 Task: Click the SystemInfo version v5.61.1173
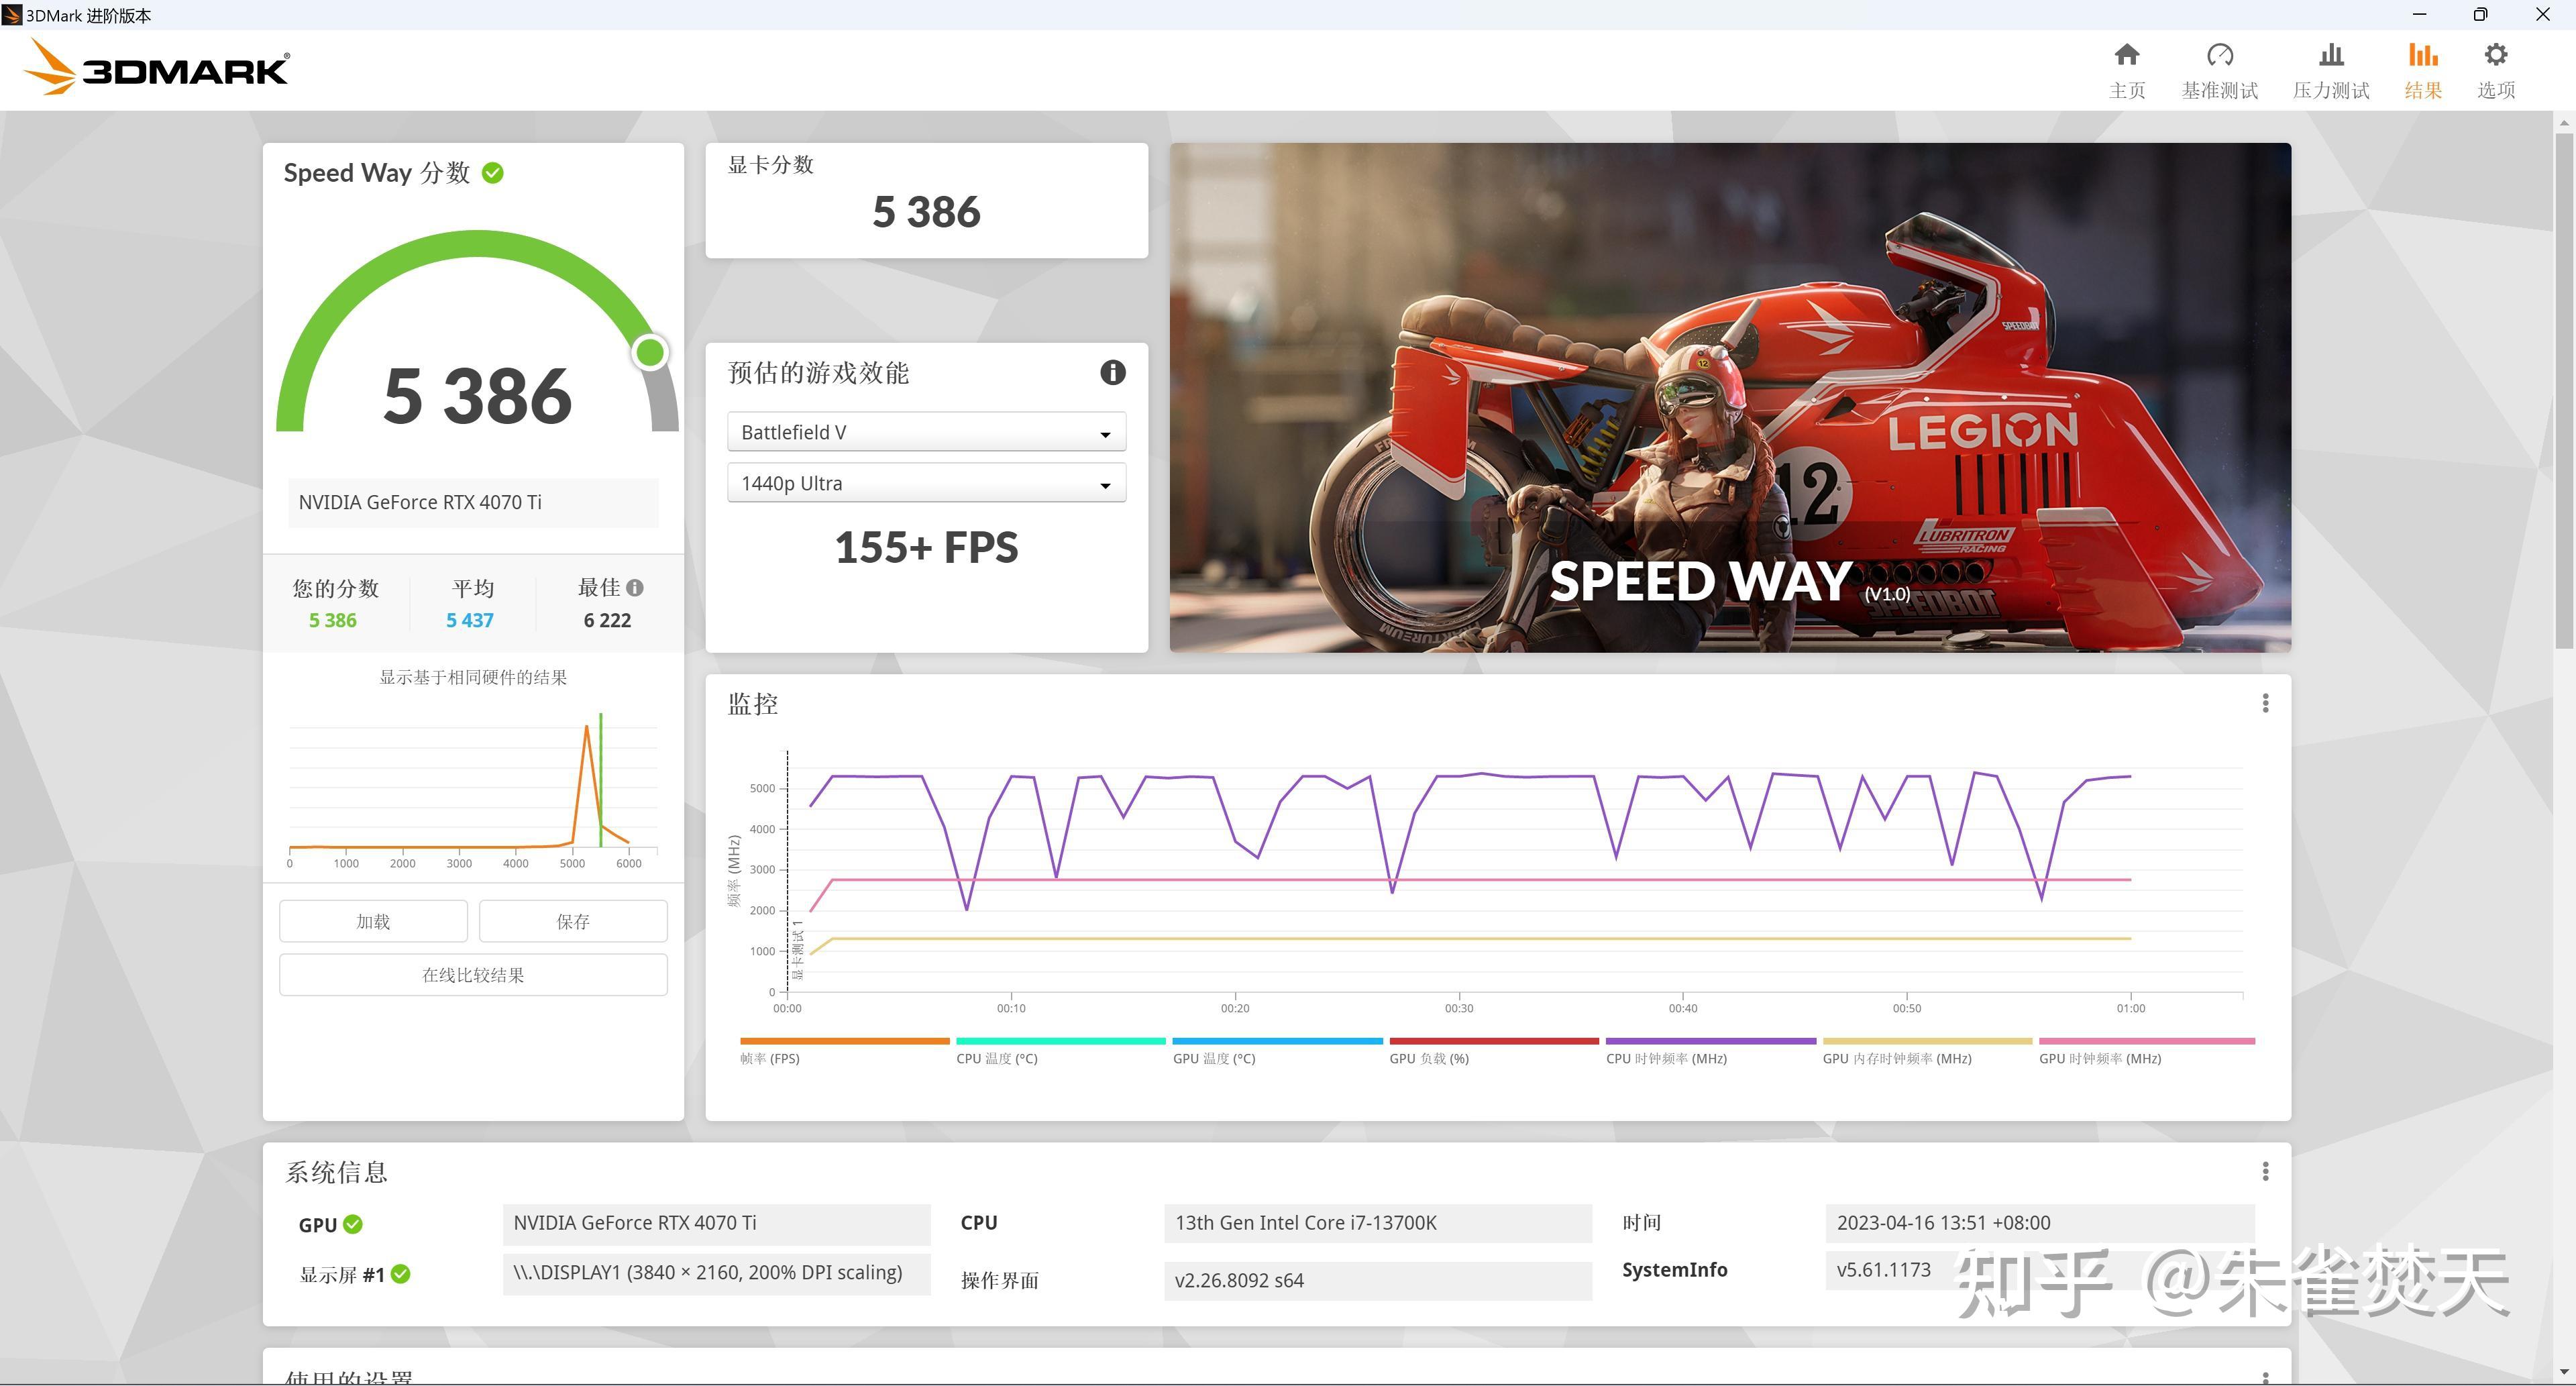(2040, 1270)
